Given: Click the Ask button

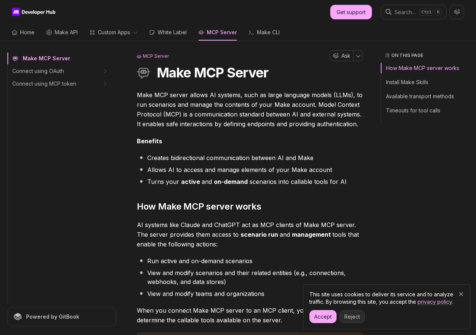Looking at the screenshot, I should [341, 56].
